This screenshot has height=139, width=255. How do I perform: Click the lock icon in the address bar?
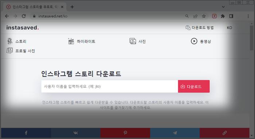34,16
